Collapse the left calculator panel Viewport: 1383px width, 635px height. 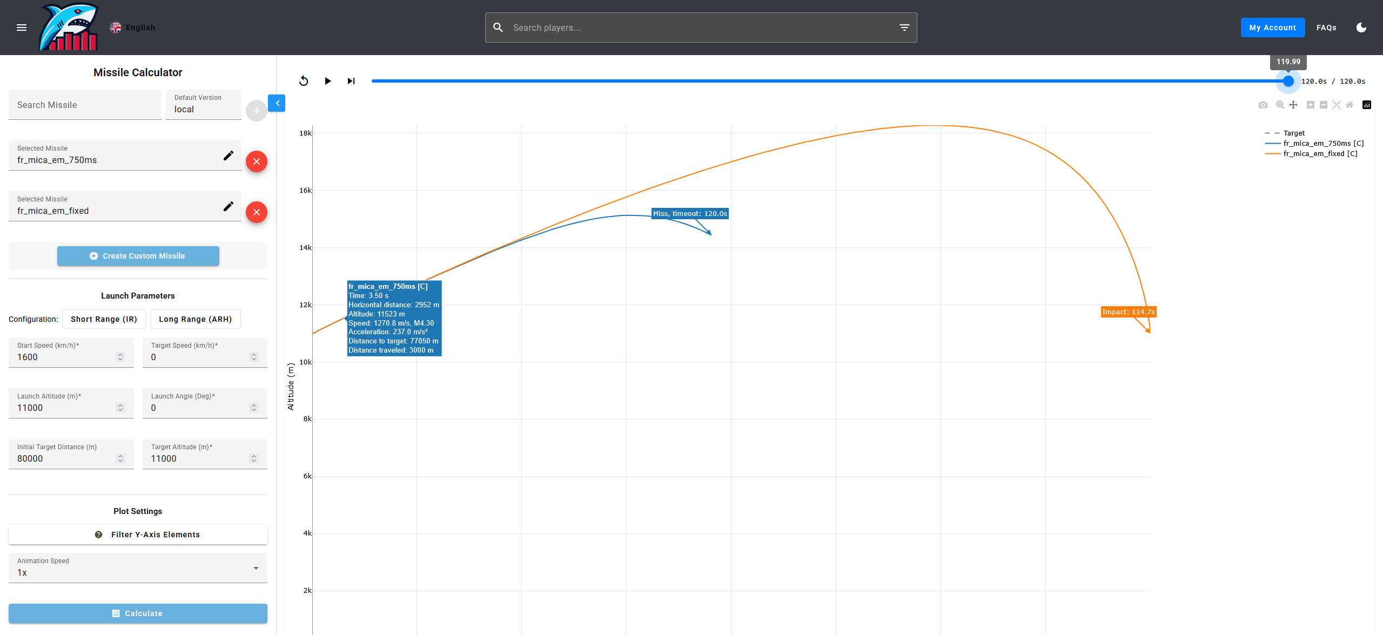tap(277, 103)
